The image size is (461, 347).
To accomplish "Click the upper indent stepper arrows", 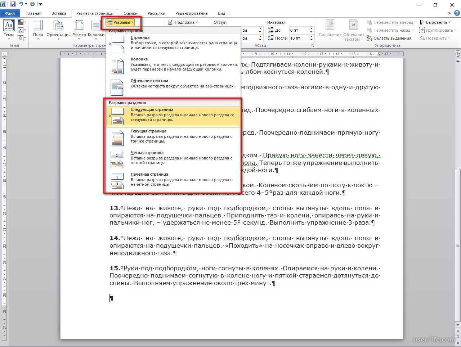I will pos(260,30).
